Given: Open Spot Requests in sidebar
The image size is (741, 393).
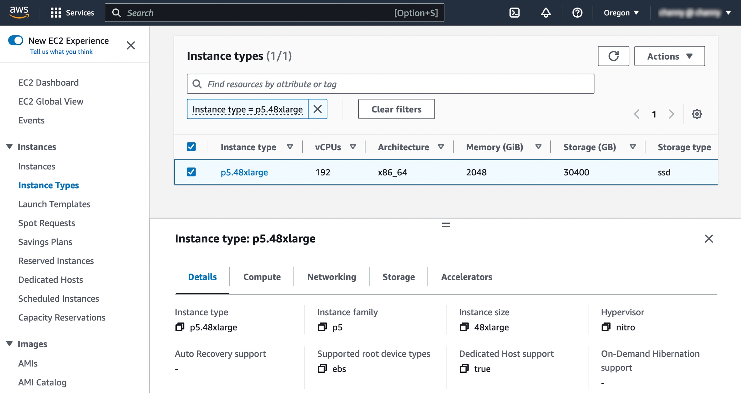Looking at the screenshot, I should pyautogui.click(x=47, y=223).
